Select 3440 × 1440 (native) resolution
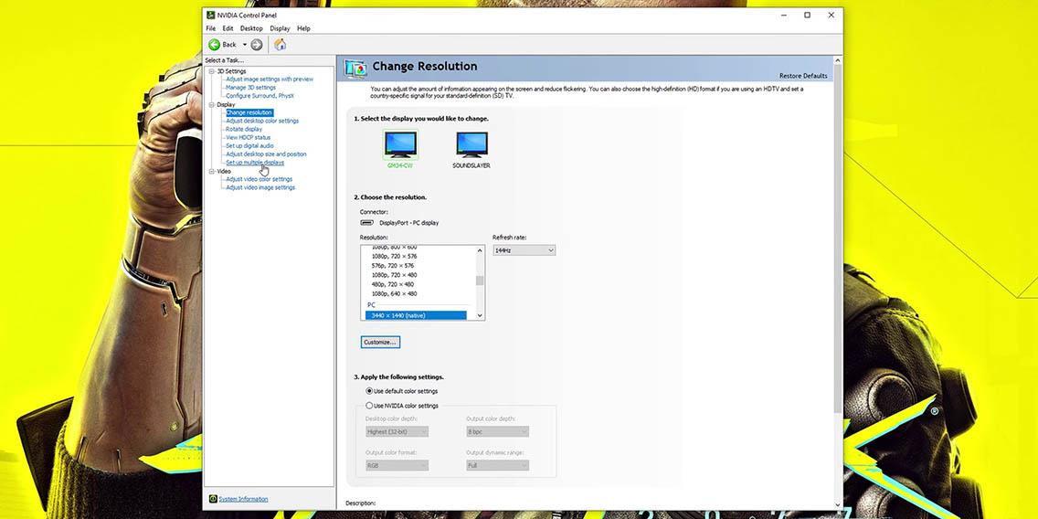 tap(416, 316)
